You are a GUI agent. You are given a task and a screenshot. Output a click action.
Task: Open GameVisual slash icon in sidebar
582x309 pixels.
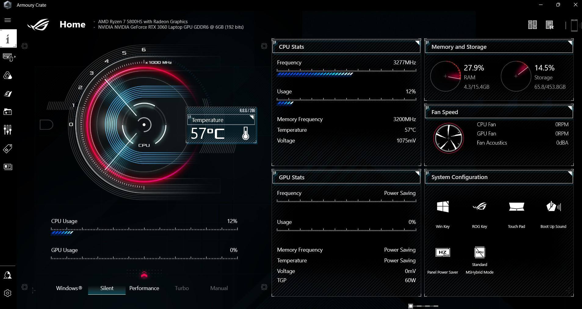(x=8, y=94)
